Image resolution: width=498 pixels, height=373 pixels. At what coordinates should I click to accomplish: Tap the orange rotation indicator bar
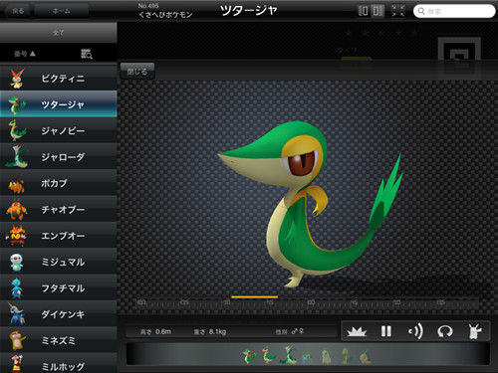click(x=254, y=297)
